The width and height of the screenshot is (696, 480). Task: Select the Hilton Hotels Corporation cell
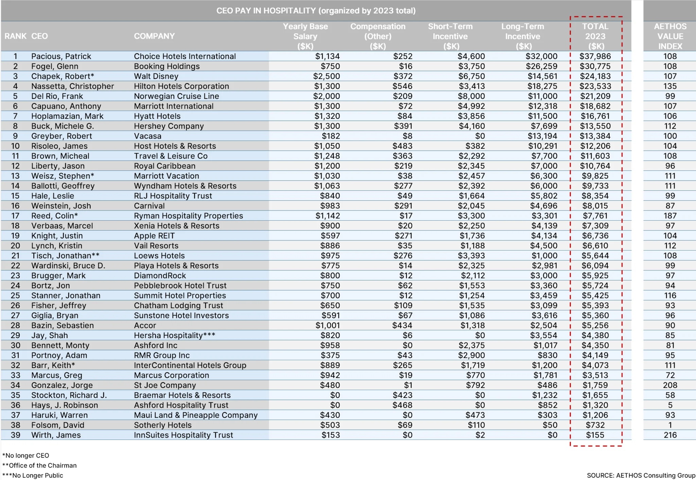click(181, 86)
